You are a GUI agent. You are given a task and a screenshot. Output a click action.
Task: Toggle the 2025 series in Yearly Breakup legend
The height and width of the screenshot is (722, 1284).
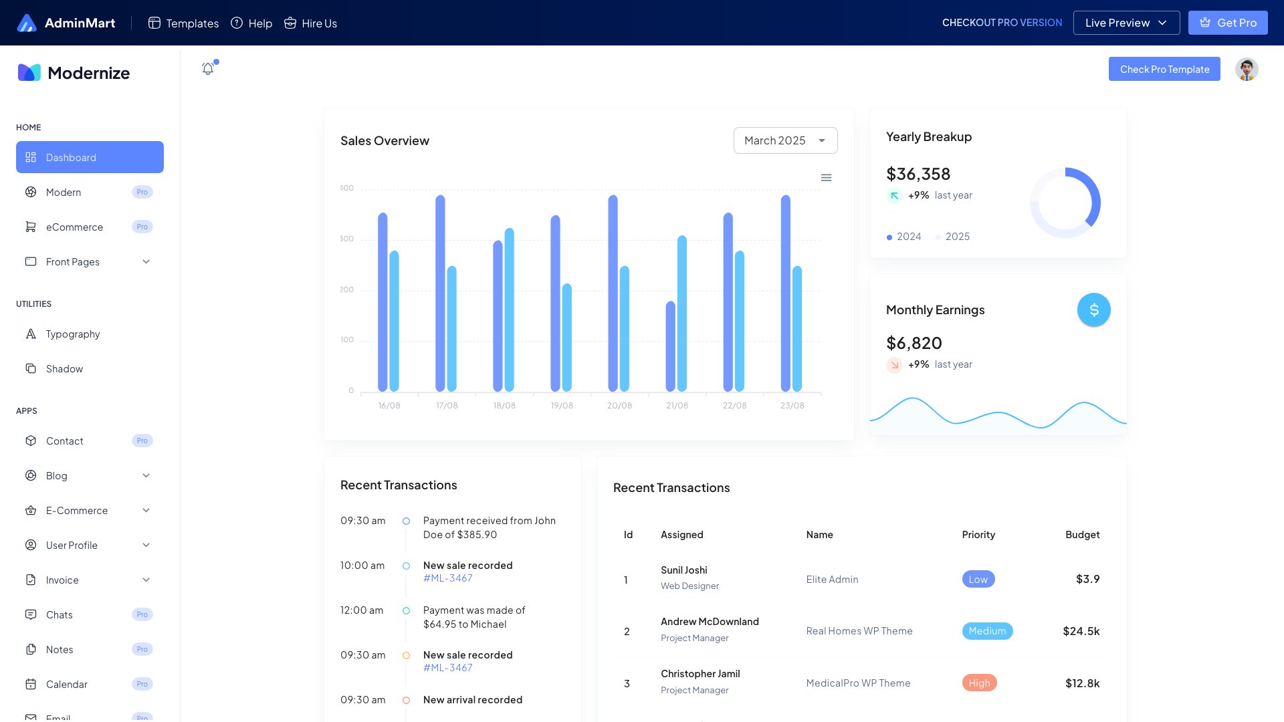point(952,237)
